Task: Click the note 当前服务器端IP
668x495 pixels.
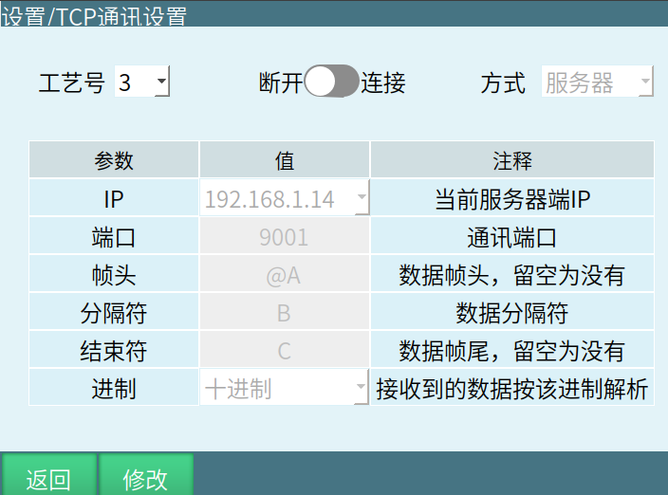Action: (512, 197)
